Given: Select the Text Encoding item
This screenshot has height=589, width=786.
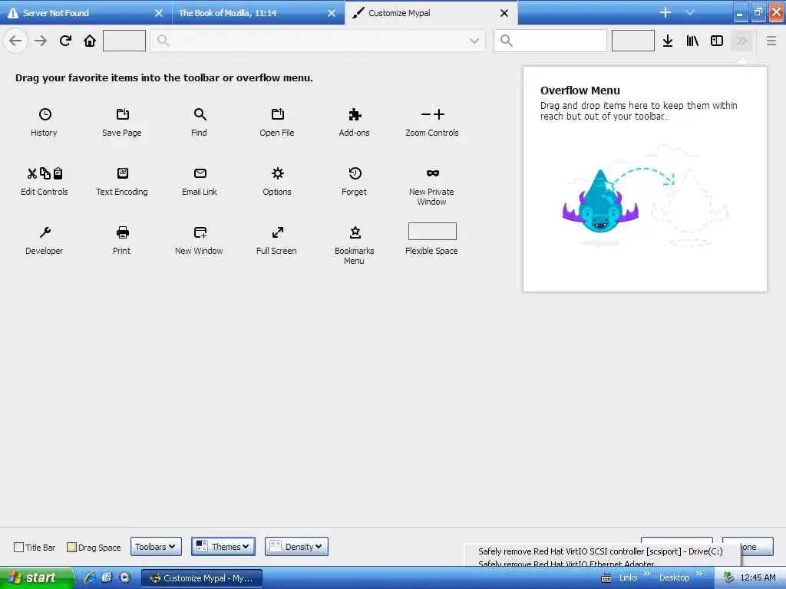Looking at the screenshot, I should [x=122, y=181].
